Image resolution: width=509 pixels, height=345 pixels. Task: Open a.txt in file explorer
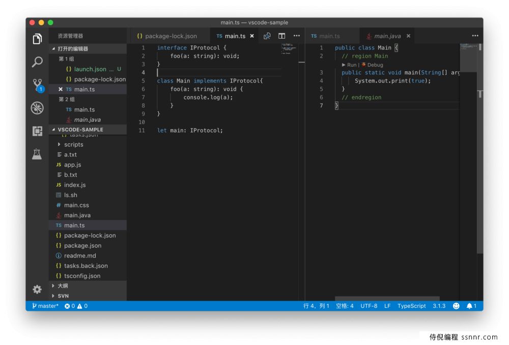(x=88, y=154)
